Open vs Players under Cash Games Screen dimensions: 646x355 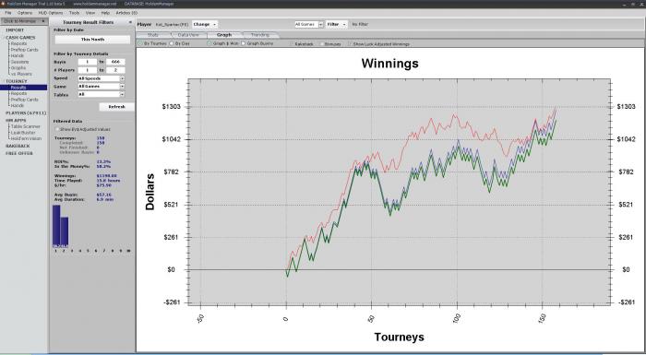[21, 74]
